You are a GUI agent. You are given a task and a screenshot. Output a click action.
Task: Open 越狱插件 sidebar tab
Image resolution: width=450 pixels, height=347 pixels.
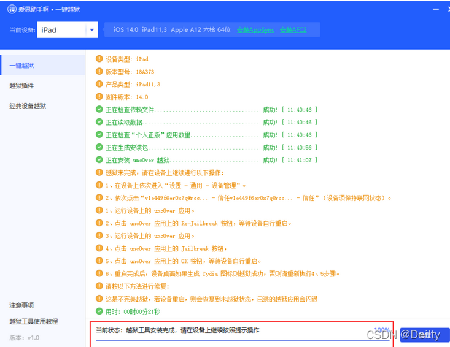tap(21, 86)
